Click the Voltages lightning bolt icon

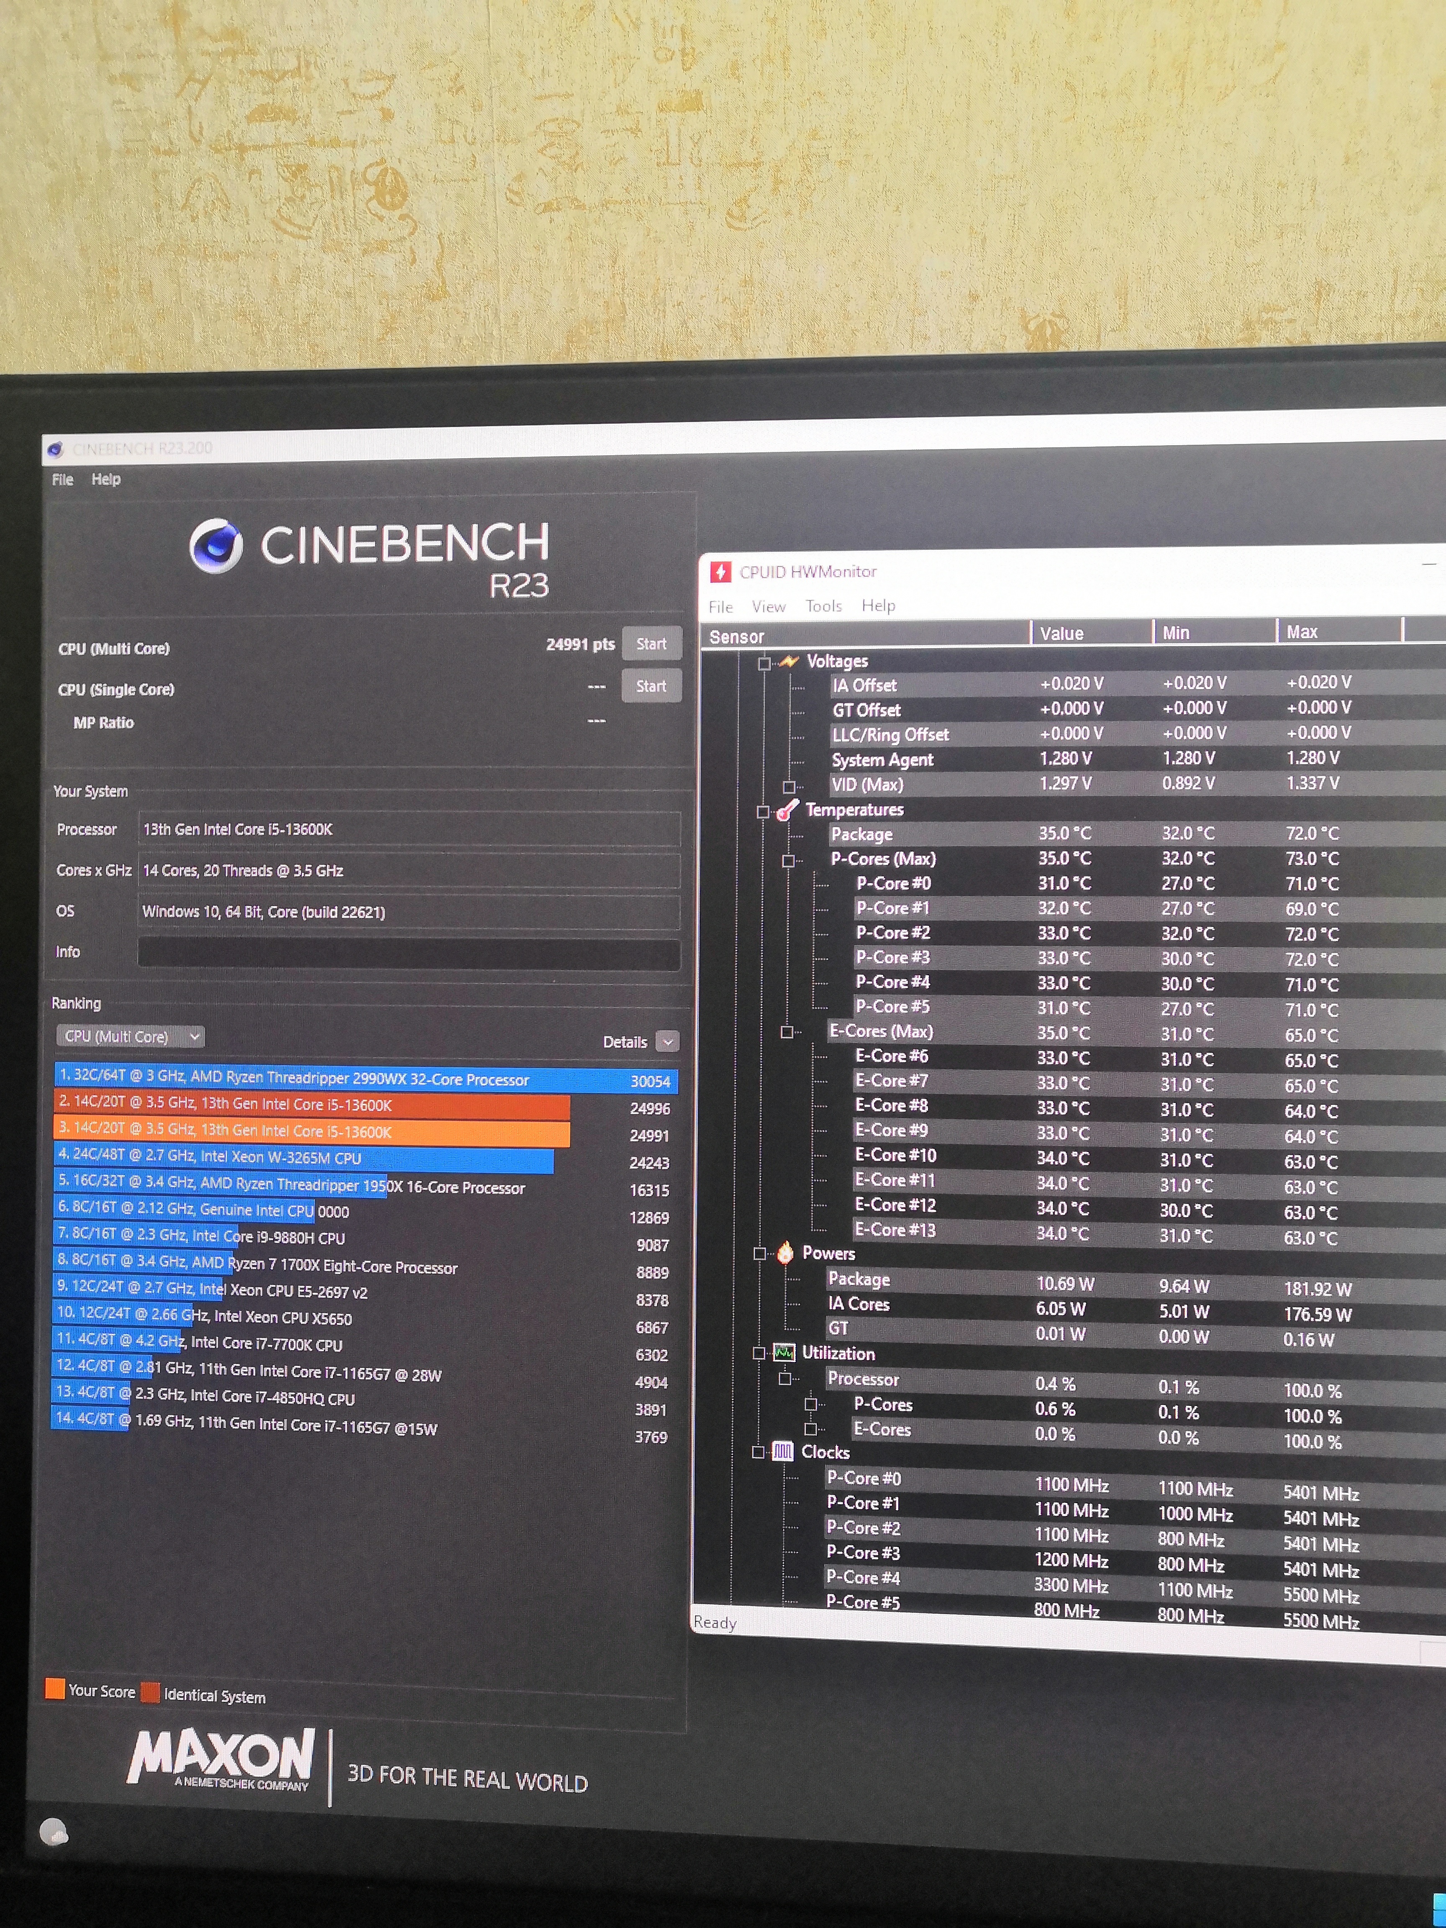coord(789,661)
